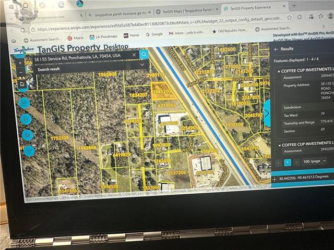The width and height of the screenshot is (334, 250).
Task: Open Windows search in the taskbar
Action: (x=26, y=5)
